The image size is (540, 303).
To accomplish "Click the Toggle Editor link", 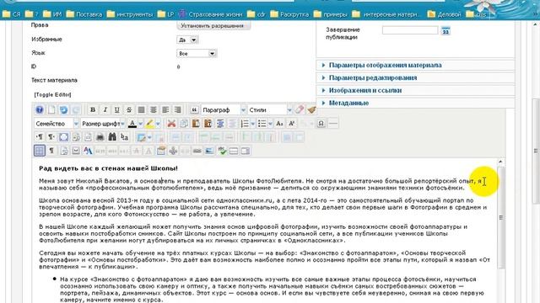I will click(x=52, y=95).
